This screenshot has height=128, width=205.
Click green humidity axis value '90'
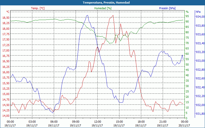pyautogui.click(x=187, y=22)
